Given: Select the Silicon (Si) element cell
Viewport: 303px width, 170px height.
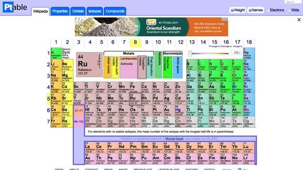Looking at the screenshot, I should 203,76.
